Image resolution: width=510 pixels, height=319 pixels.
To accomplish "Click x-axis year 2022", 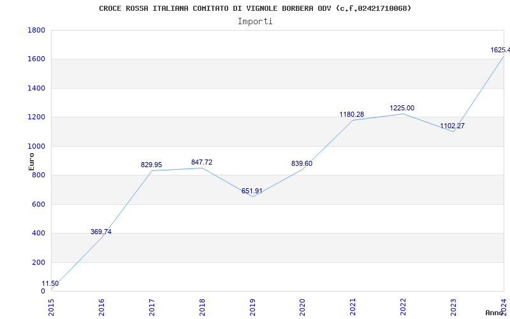I will click(x=404, y=308).
